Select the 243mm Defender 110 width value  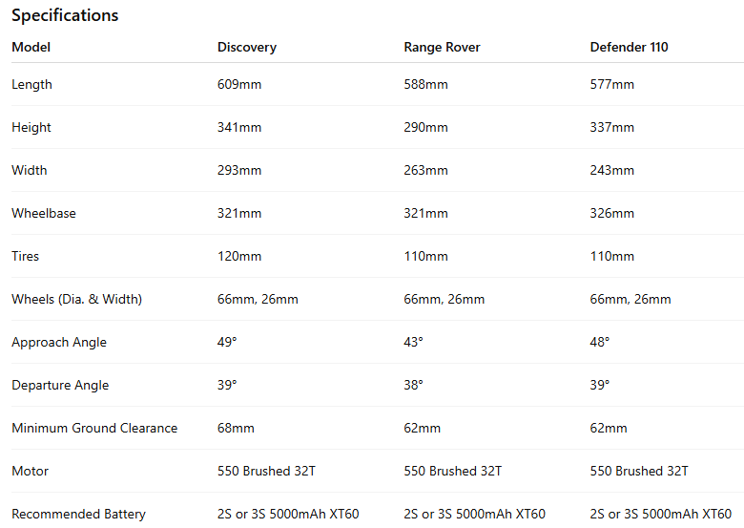click(612, 171)
